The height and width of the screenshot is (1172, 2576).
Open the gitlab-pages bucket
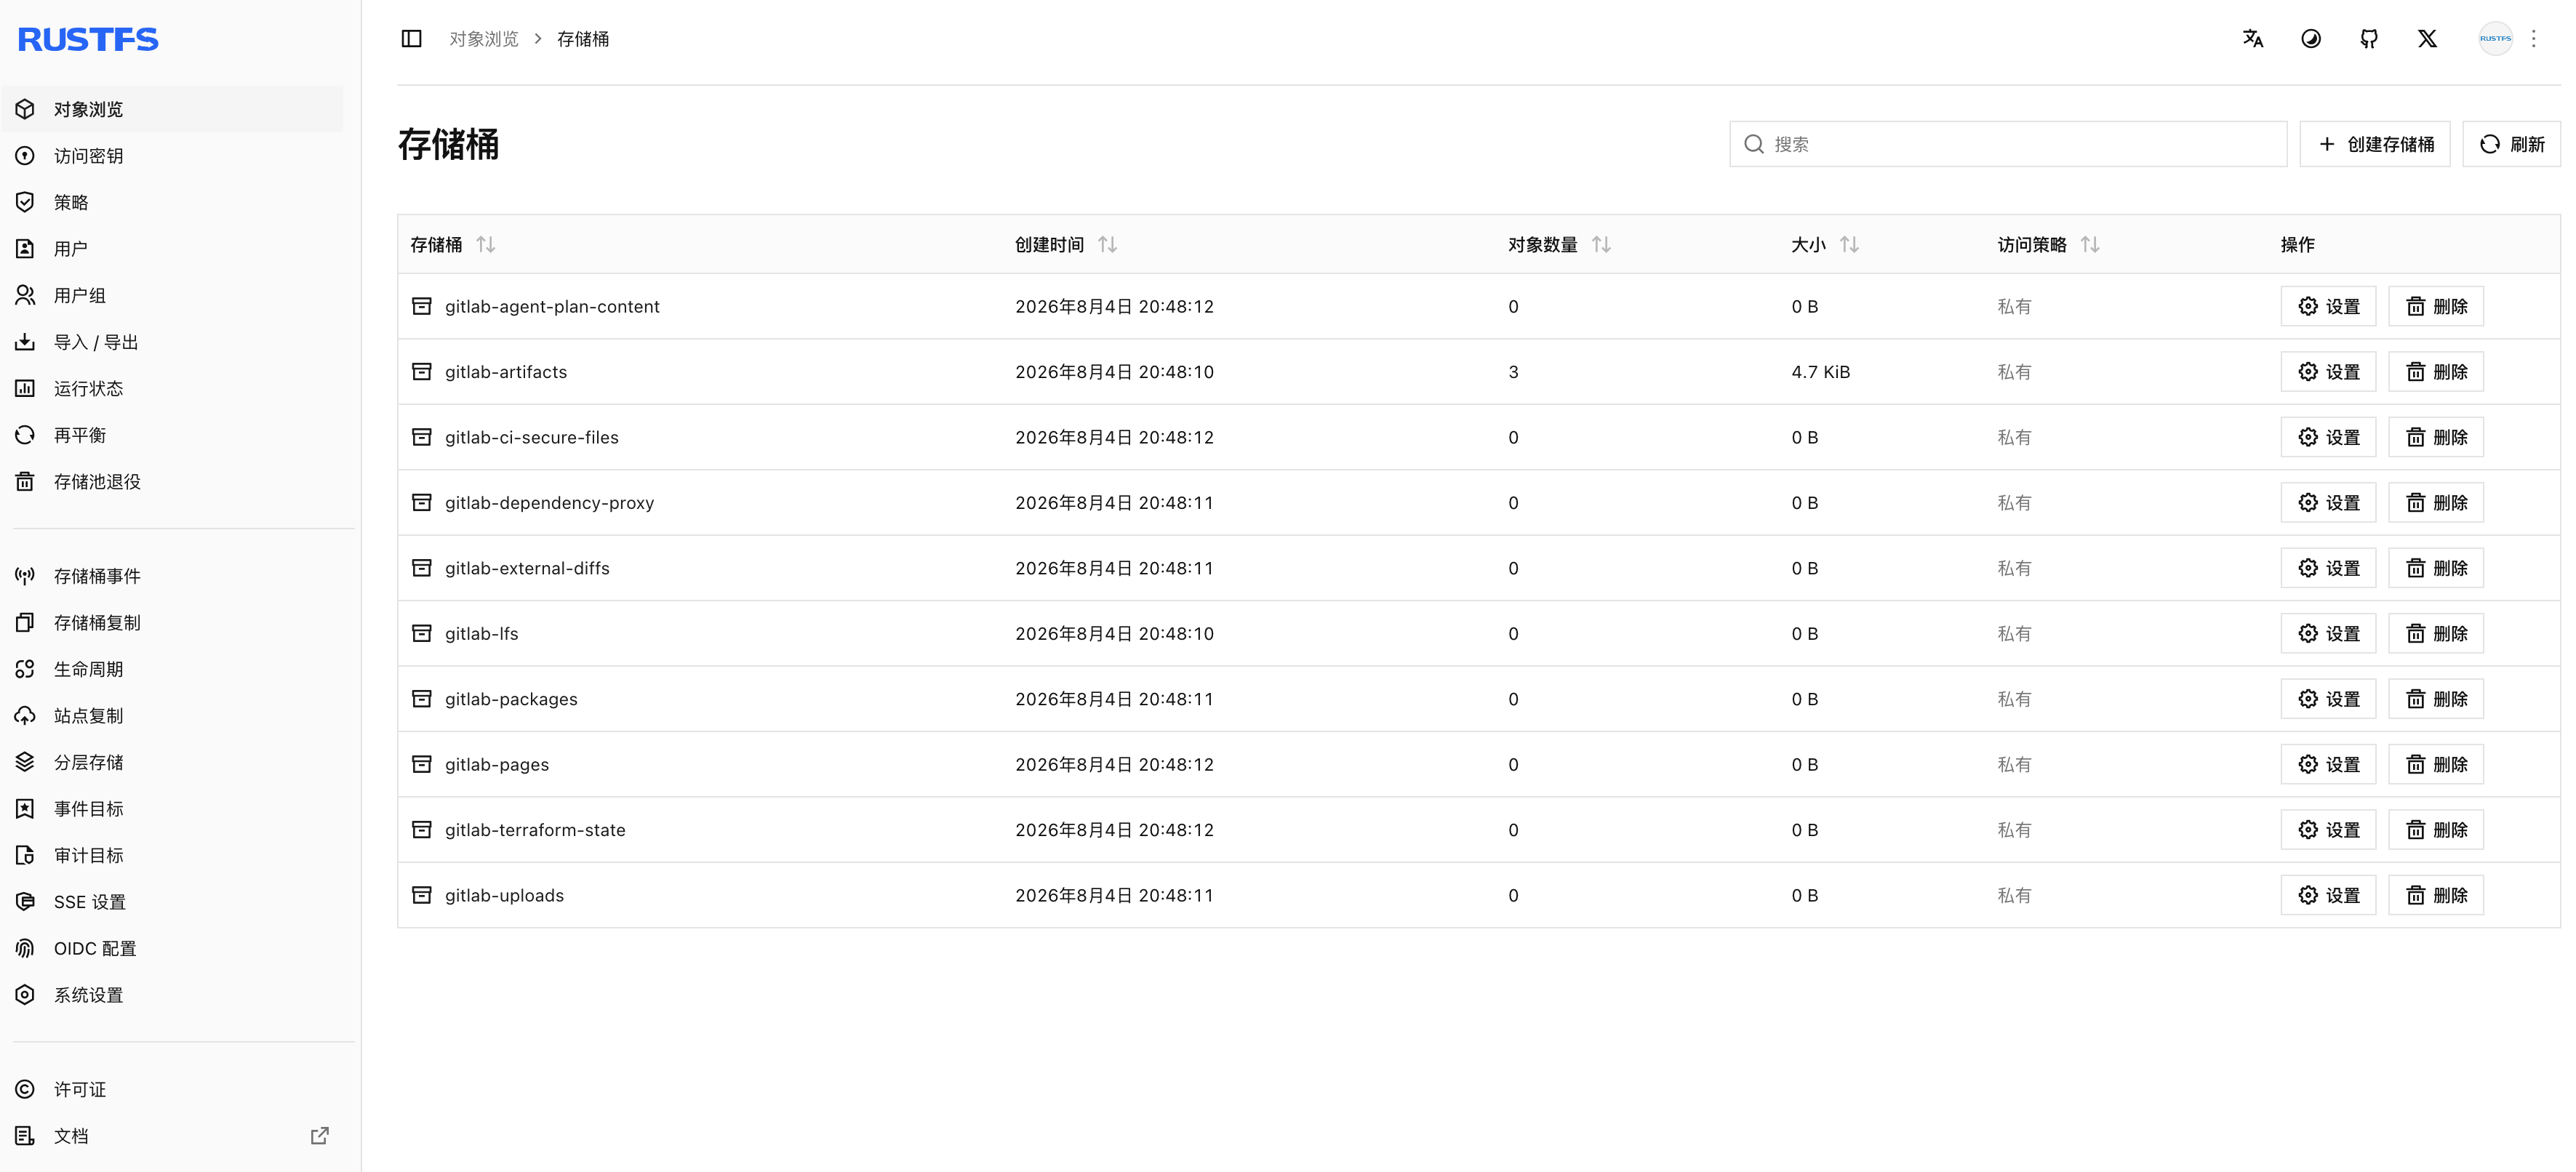(497, 764)
